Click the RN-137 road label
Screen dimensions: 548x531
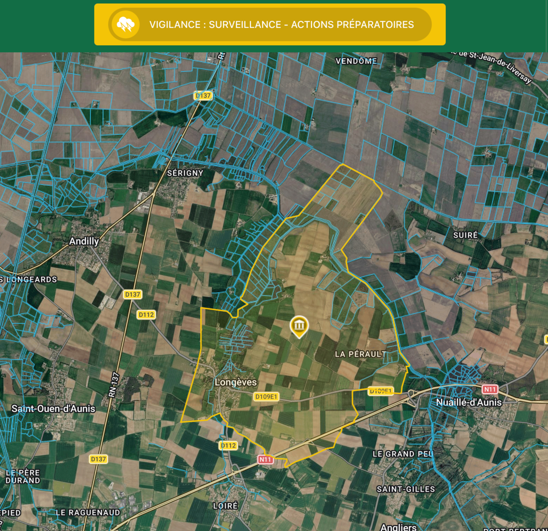114,385
